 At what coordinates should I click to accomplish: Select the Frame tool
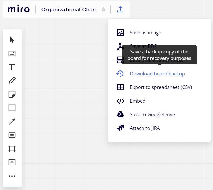12,149
